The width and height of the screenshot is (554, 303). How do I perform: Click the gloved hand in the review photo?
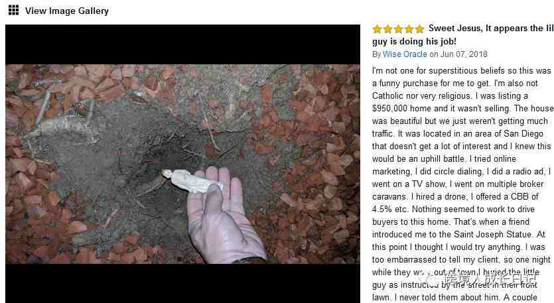tap(224, 217)
